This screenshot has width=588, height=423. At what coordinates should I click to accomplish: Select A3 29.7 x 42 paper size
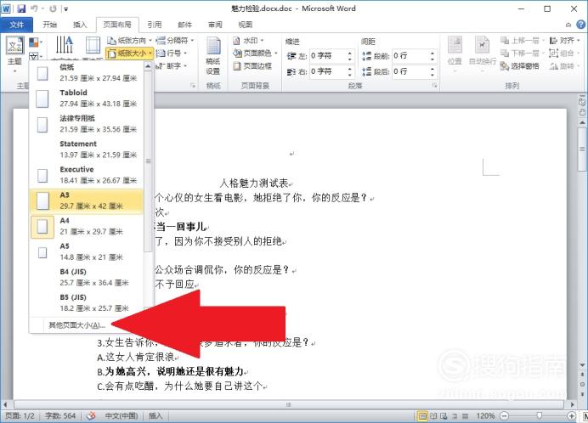coord(87,200)
